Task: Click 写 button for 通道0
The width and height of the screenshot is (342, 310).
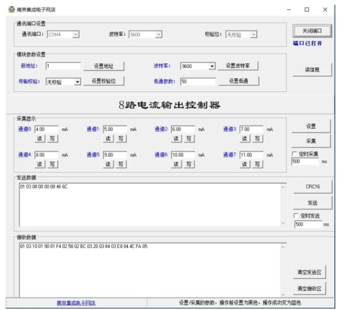Action: pos(53,139)
